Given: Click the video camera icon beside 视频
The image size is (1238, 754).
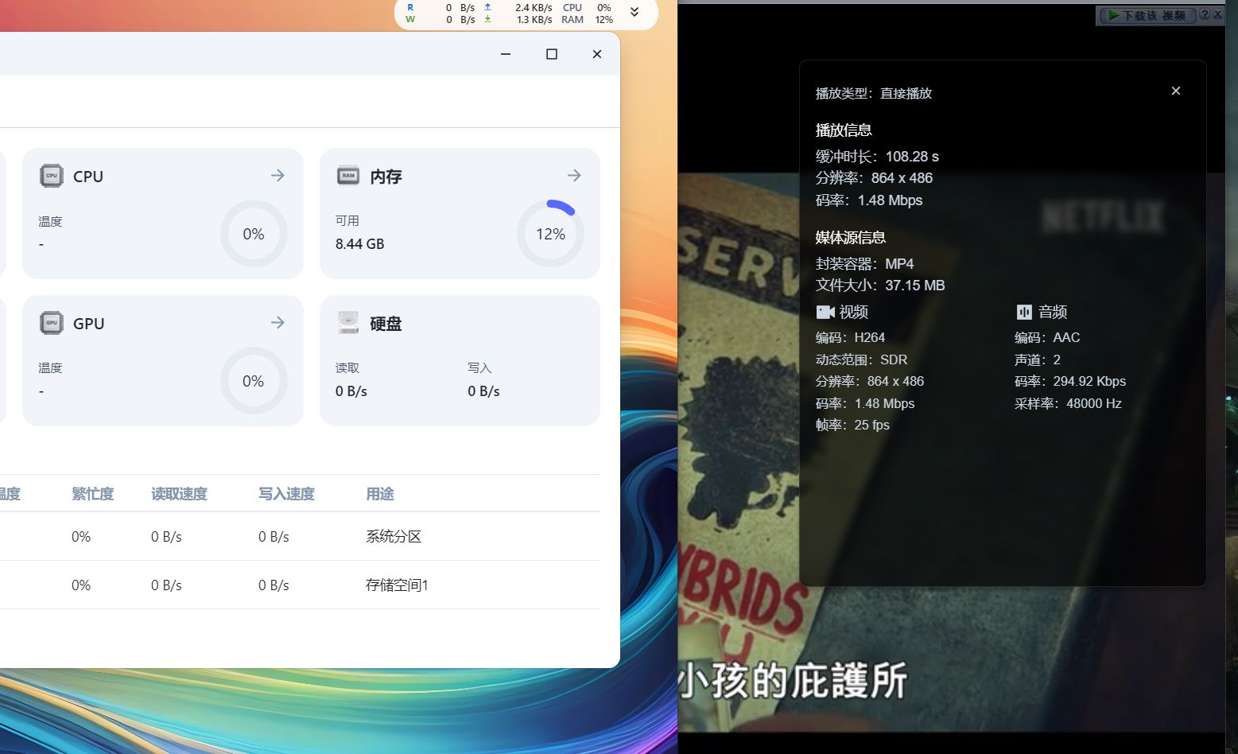Looking at the screenshot, I should pyautogui.click(x=825, y=312).
